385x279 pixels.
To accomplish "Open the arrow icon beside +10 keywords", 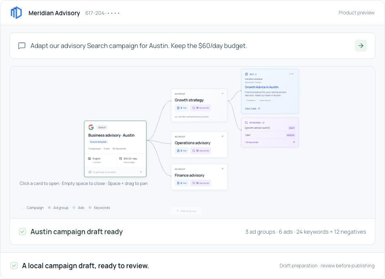I will [x=294, y=142].
